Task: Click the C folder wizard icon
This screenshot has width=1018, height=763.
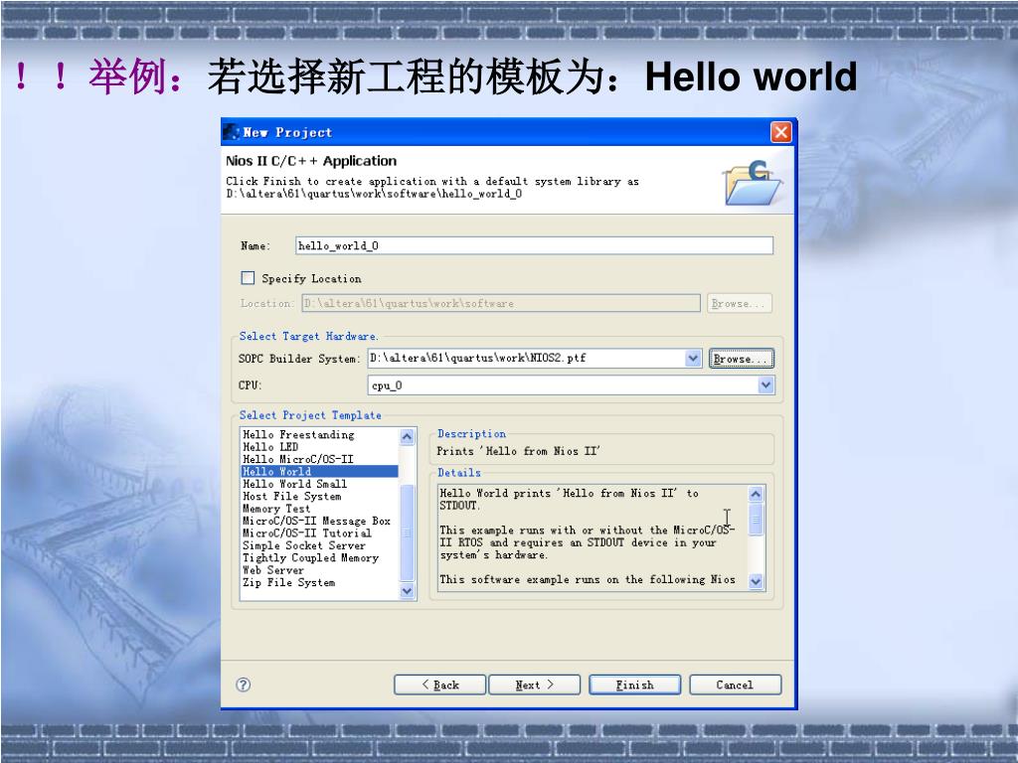Action: click(x=752, y=183)
